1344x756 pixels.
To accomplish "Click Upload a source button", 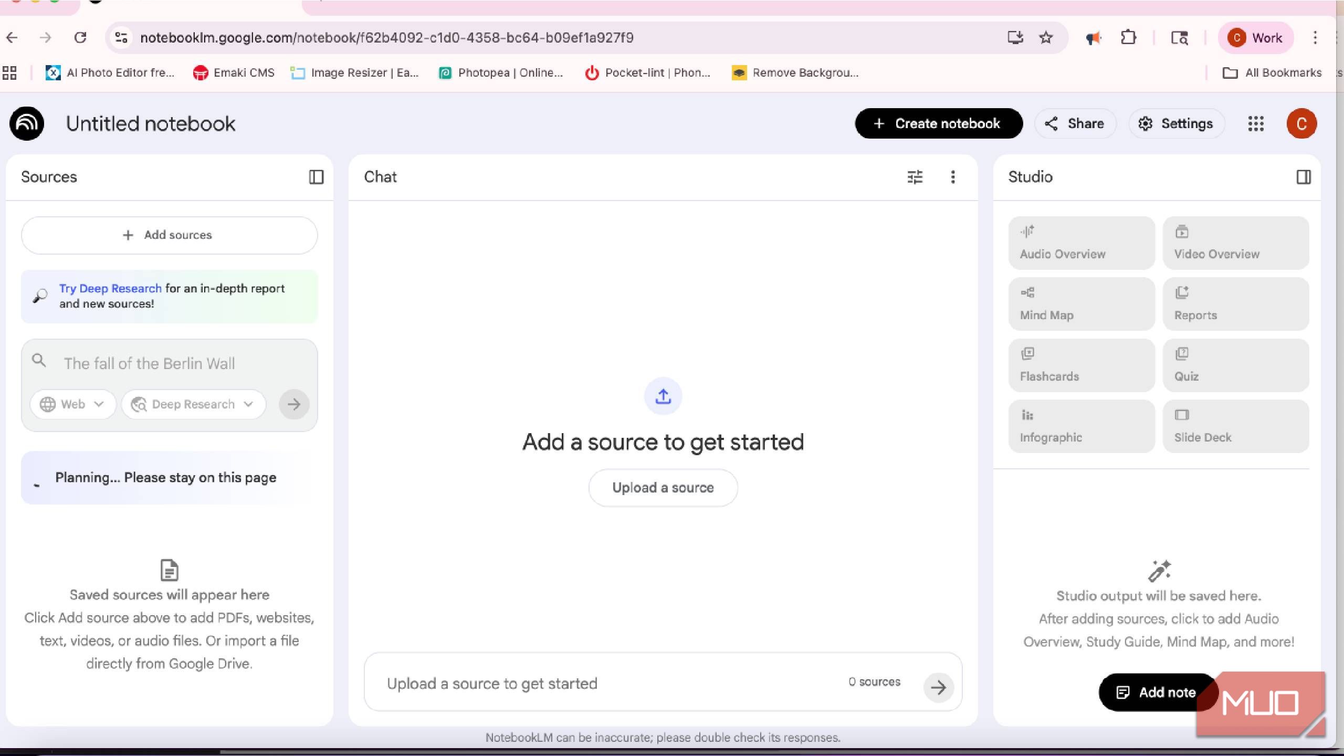I will [663, 488].
